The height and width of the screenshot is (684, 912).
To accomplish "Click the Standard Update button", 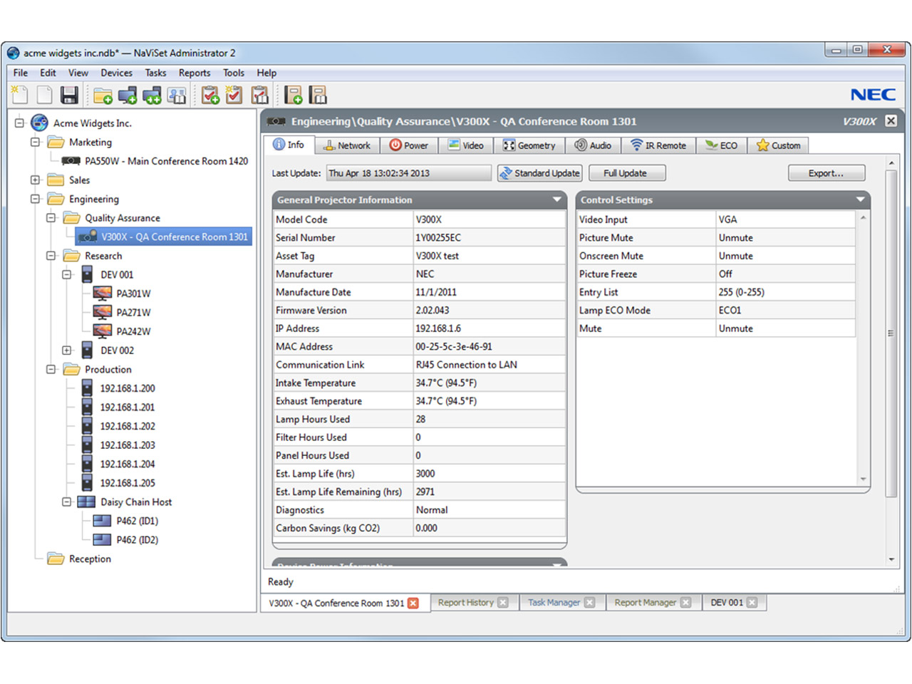I will 540,173.
